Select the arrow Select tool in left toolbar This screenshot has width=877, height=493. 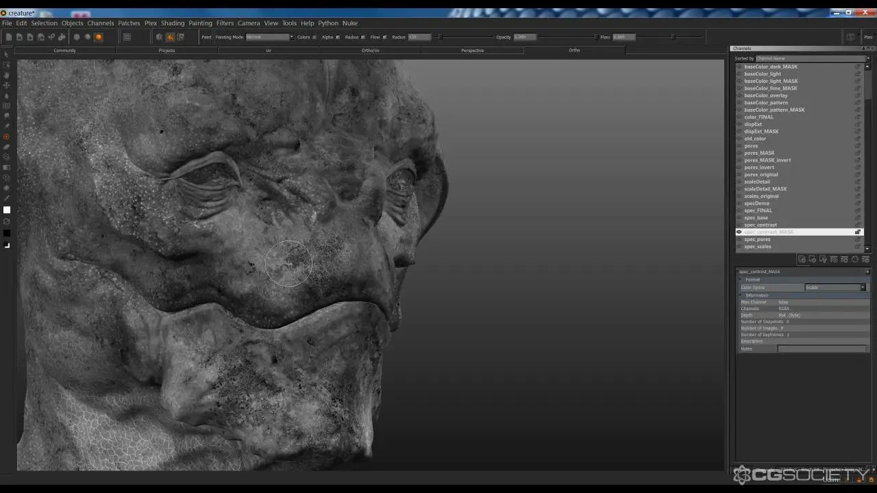click(7, 55)
